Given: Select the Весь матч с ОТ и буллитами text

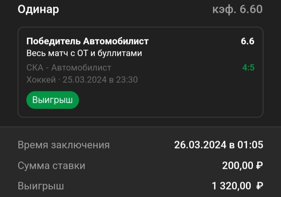Looking at the screenshot, I should click(84, 53).
